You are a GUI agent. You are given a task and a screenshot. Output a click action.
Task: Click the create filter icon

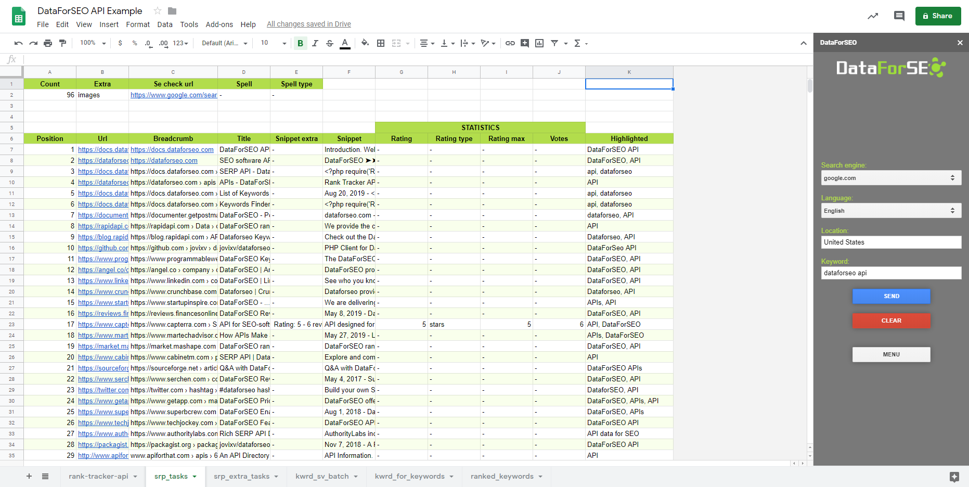(x=554, y=43)
